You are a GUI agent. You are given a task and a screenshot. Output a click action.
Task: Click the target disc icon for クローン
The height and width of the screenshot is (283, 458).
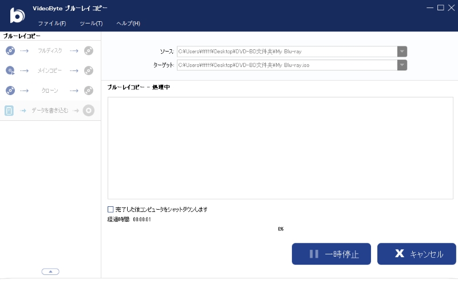88,91
